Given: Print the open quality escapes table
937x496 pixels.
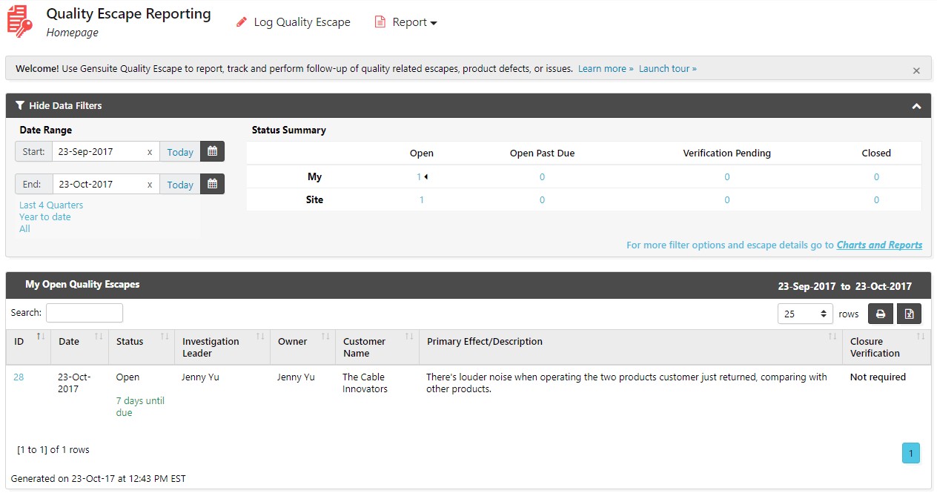Looking at the screenshot, I should coord(880,314).
